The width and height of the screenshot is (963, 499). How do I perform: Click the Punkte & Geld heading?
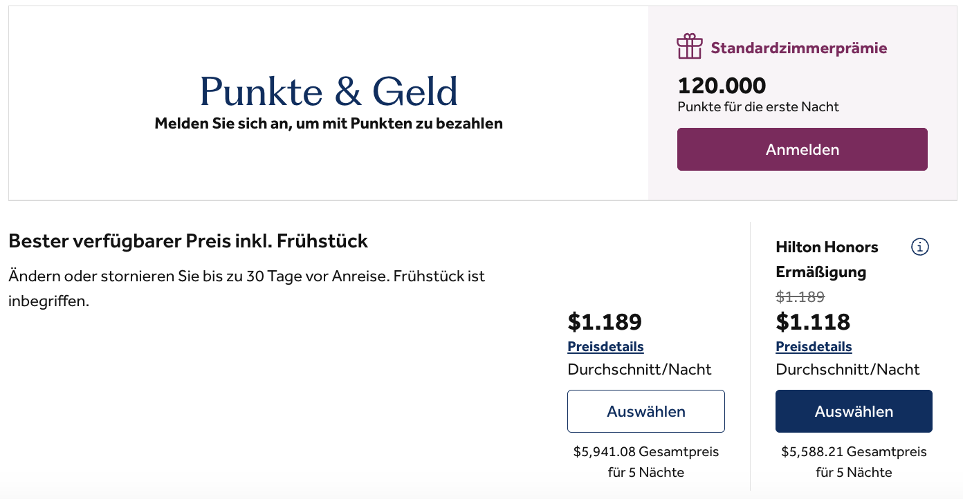click(x=329, y=91)
